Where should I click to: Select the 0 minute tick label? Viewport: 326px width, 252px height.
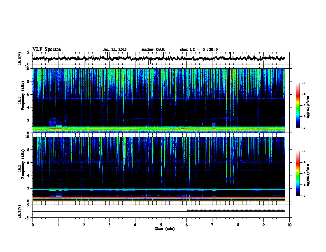point(33,225)
